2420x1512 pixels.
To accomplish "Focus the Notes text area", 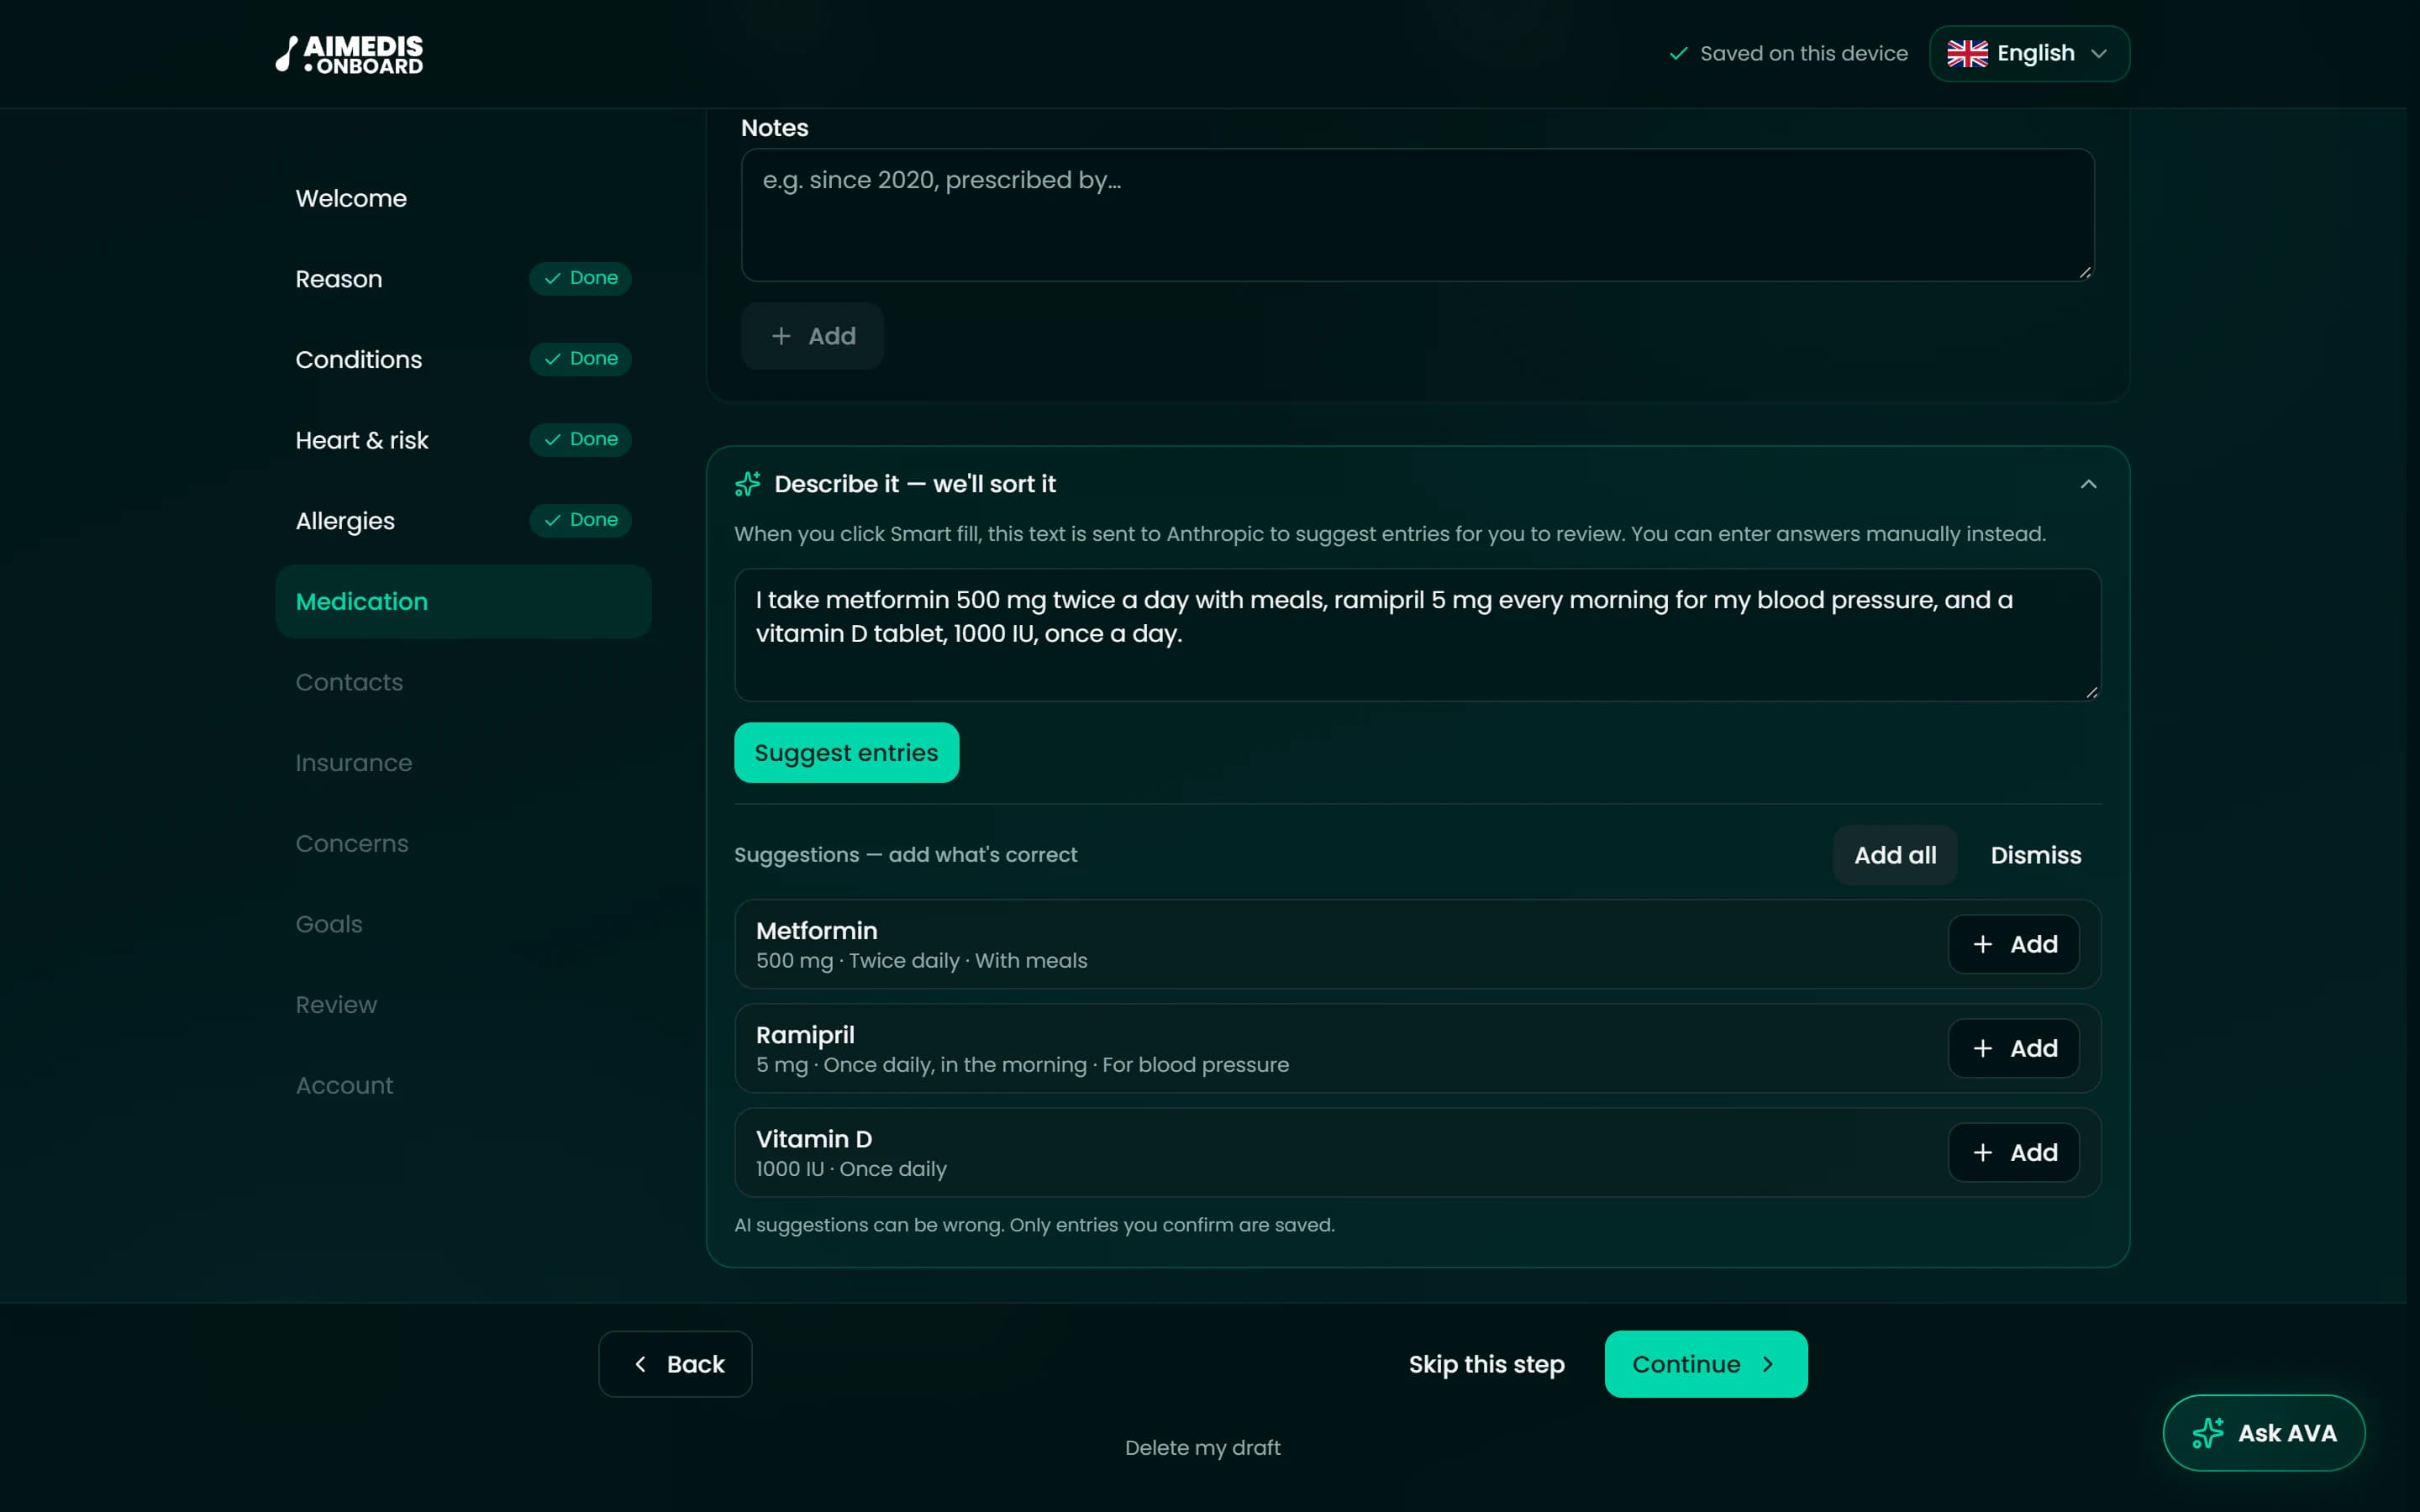I will pyautogui.click(x=1417, y=215).
